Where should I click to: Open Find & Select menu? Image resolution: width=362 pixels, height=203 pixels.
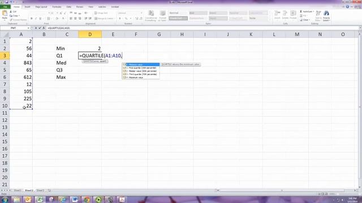point(326,16)
